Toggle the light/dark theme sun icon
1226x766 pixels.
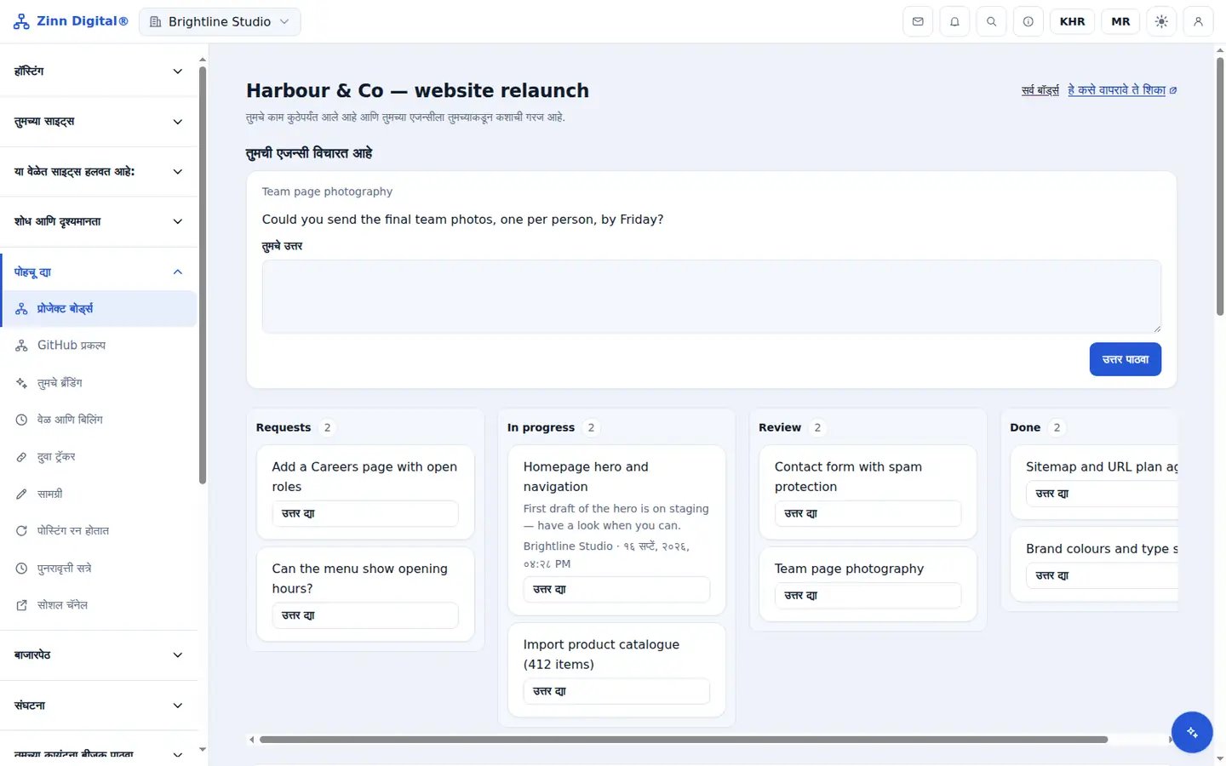click(x=1161, y=21)
